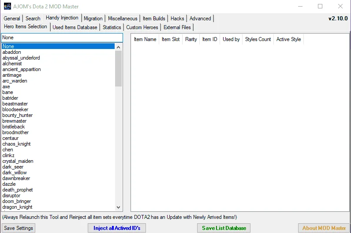
Task: Select crystal_maiden in the hero list
Action: click(58, 161)
